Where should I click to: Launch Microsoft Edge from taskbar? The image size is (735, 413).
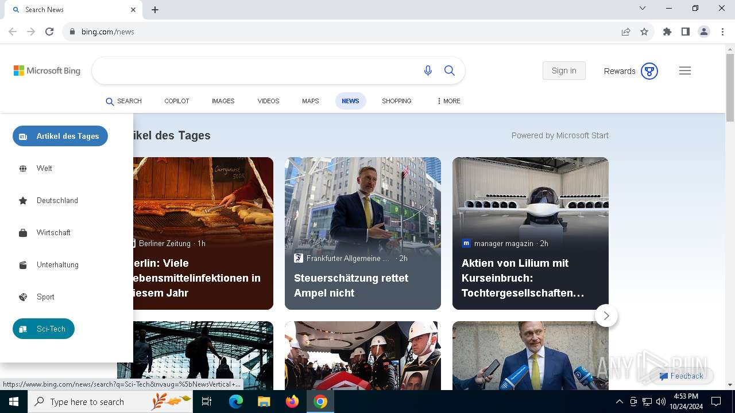click(236, 402)
